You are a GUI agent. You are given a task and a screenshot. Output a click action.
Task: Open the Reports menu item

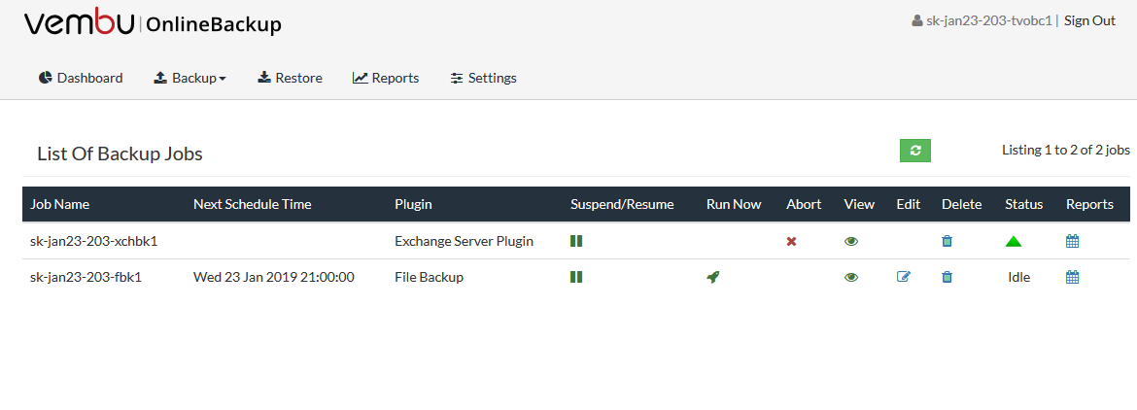click(386, 78)
